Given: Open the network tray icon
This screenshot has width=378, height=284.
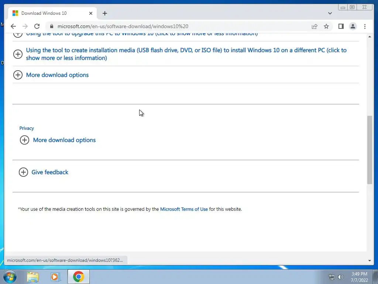Looking at the screenshot, I should 332,277.
